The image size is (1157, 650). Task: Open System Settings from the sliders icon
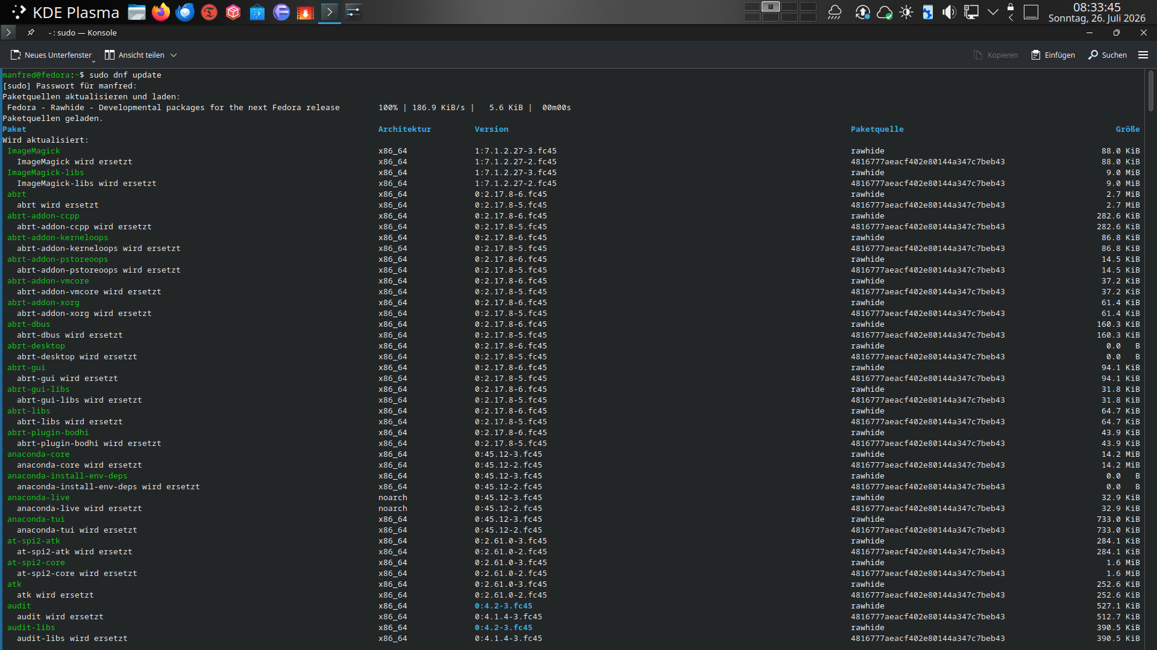tap(354, 12)
